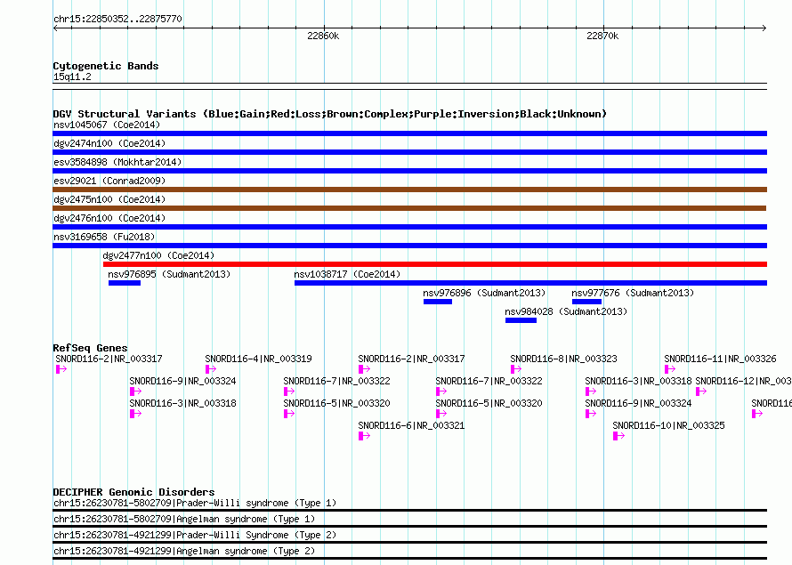
Task: Open the Angelman syndrome (Type 2) entry
Action: 409,553
